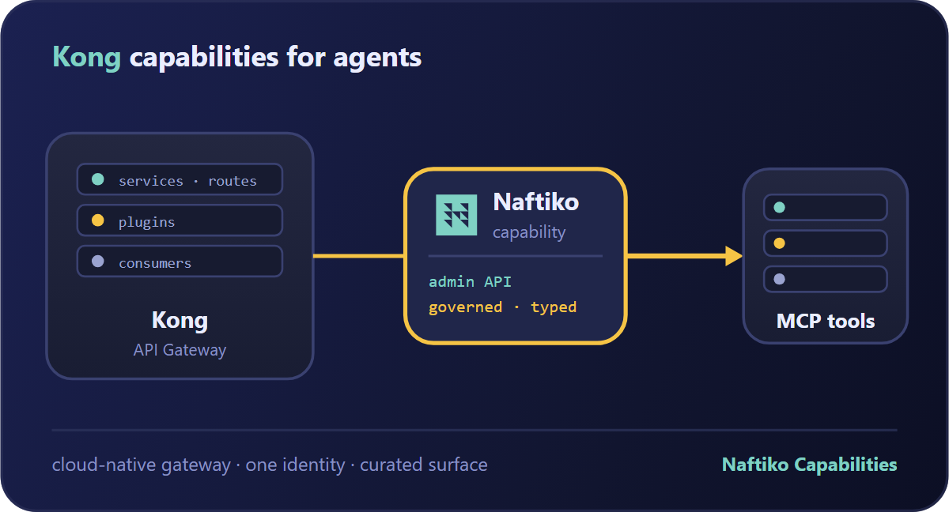Click the yellow-dot row in MCP tools

coord(826,243)
